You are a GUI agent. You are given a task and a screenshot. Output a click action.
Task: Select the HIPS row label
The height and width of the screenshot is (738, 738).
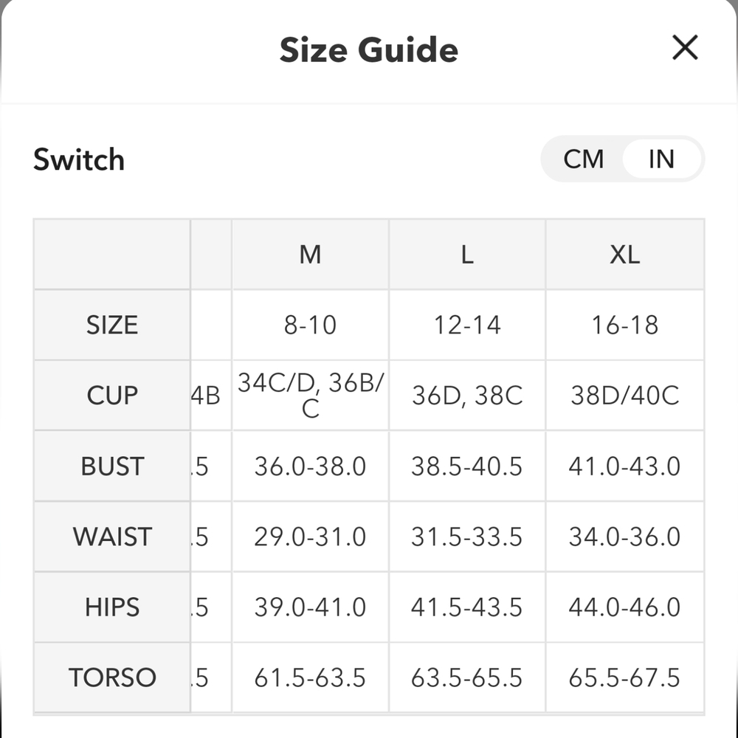pos(112,607)
